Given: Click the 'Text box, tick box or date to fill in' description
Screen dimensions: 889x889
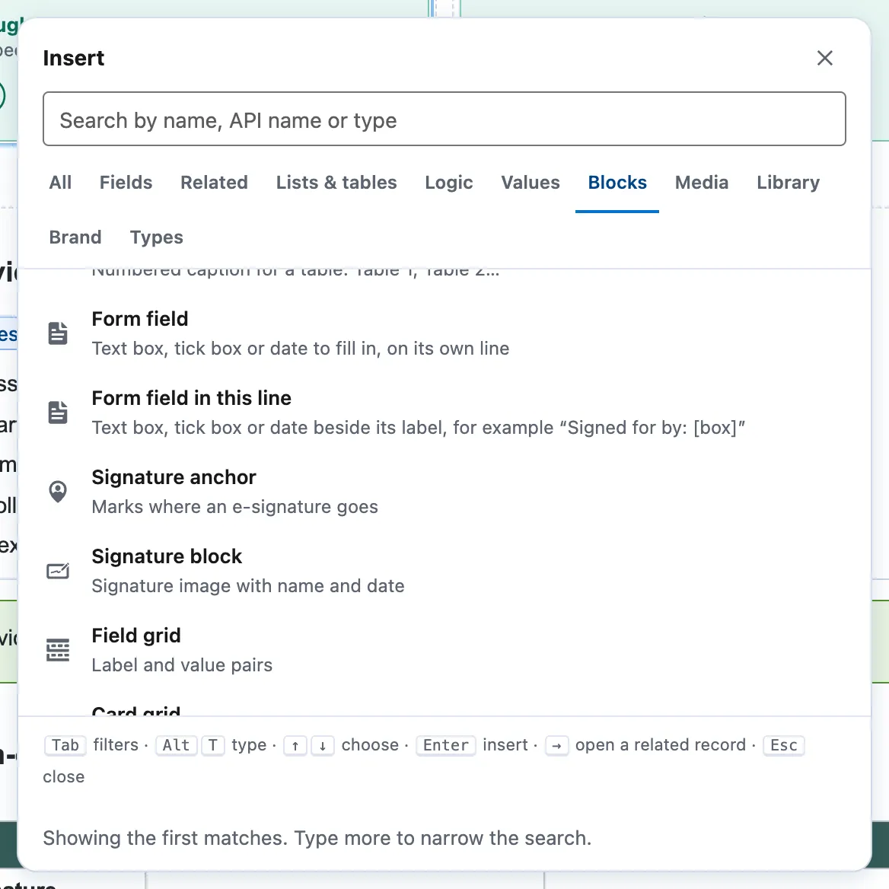Looking at the screenshot, I should click(x=301, y=349).
